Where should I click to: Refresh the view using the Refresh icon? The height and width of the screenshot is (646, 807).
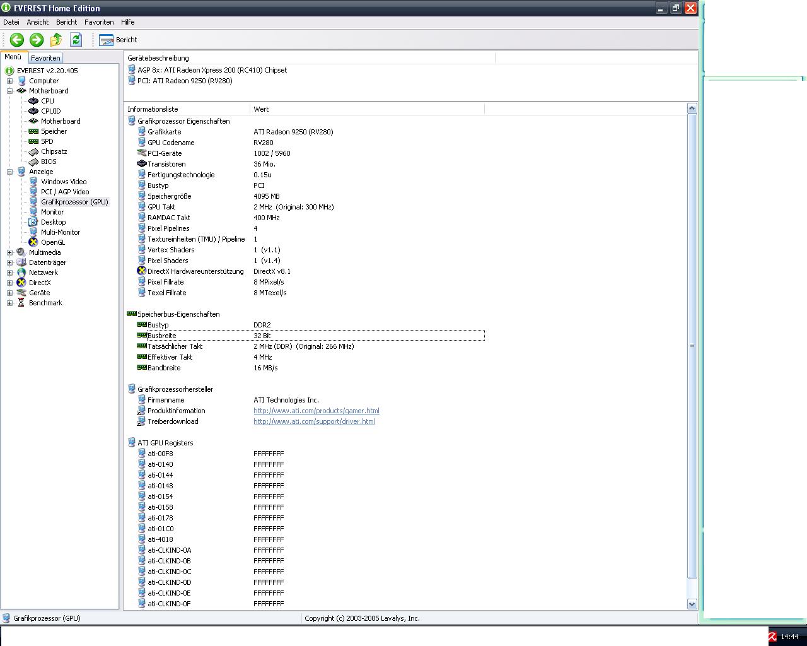tap(76, 40)
